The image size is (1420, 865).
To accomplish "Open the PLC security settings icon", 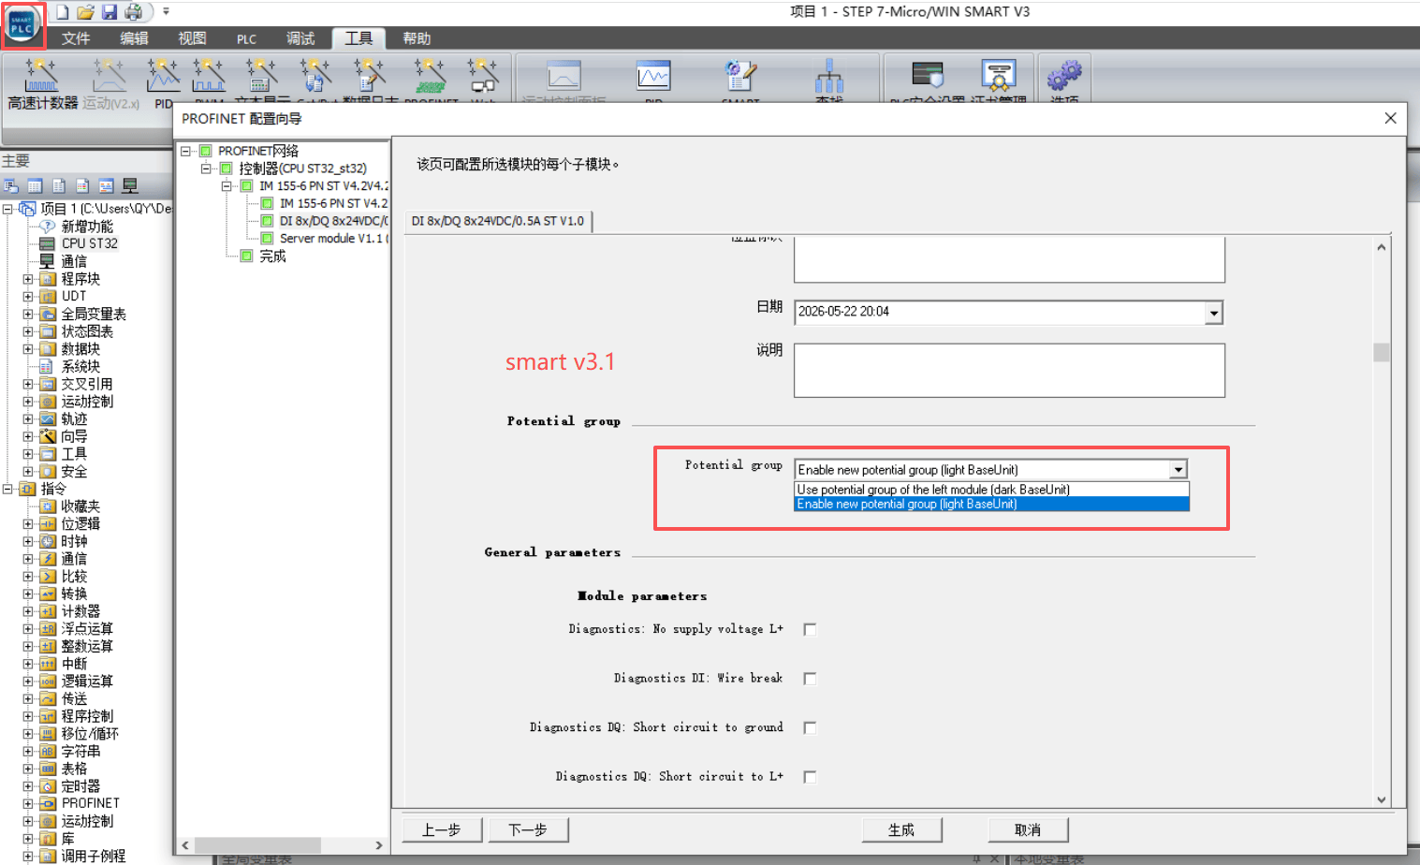I will tap(927, 77).
